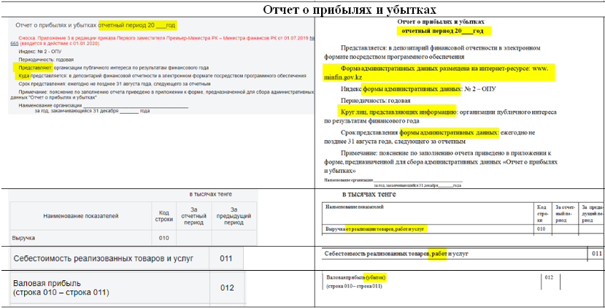Screen dimensions: 605x308
Task: Click code cell '012' in the left table
Action: [227, 288]
